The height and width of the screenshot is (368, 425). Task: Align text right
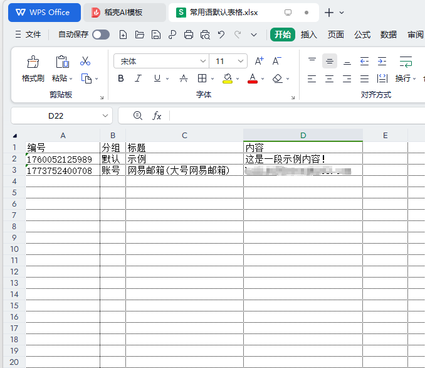[x=347, y=78]
